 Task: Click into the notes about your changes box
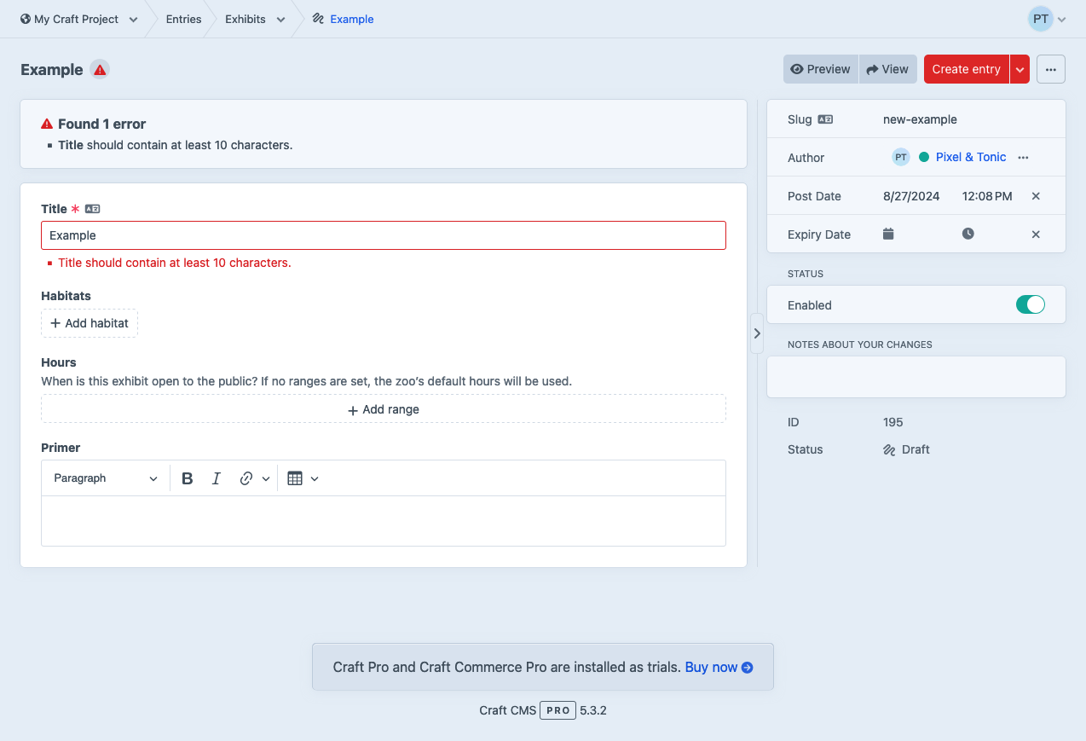point(916,377)
